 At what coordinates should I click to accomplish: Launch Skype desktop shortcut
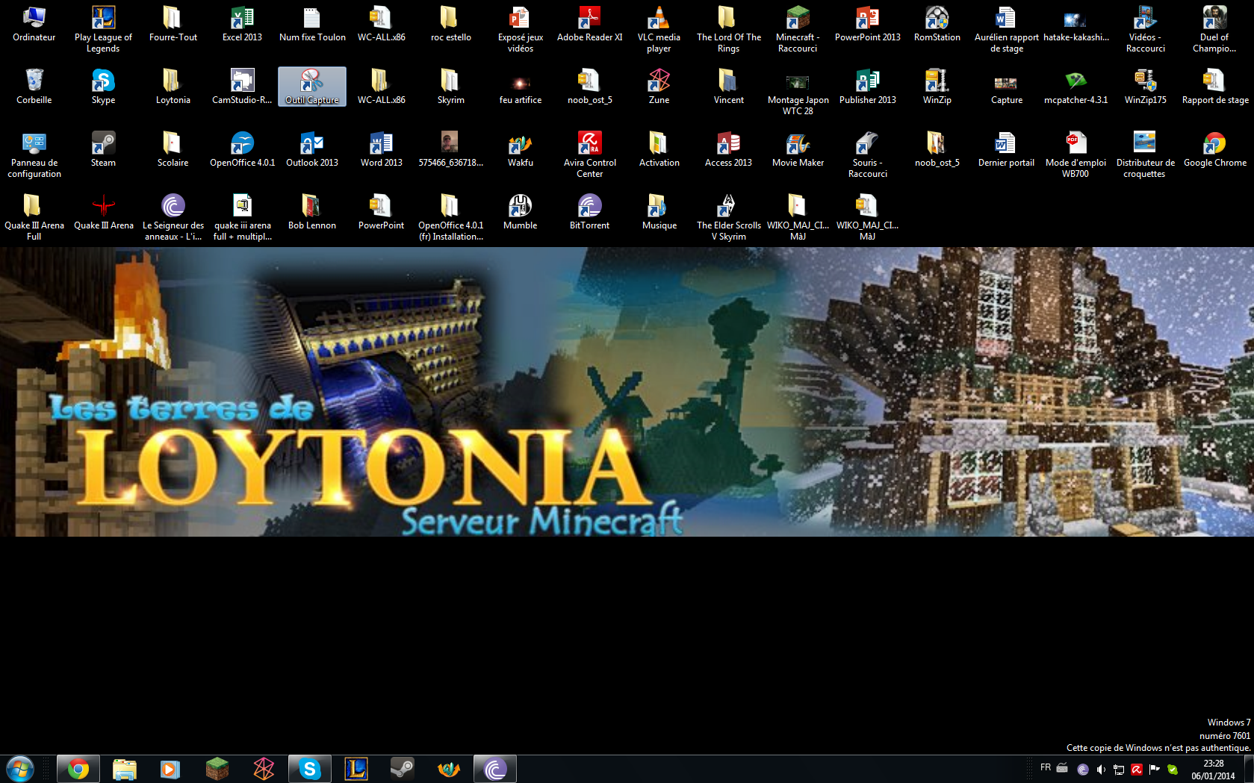103,87
